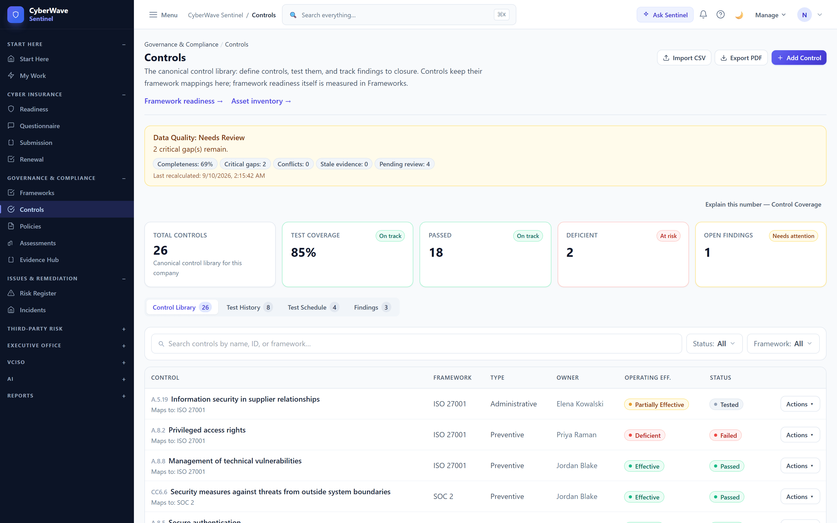Click the Governance & Compliance breadcrumb

(181, 44)
